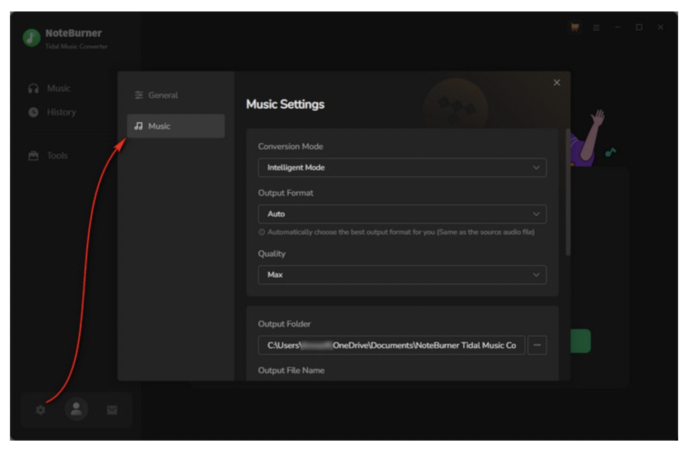The height and width of the screenshot is (453, 691).
Task: Click the Conversion Mode chevron arrow
Action: [536, 168]
